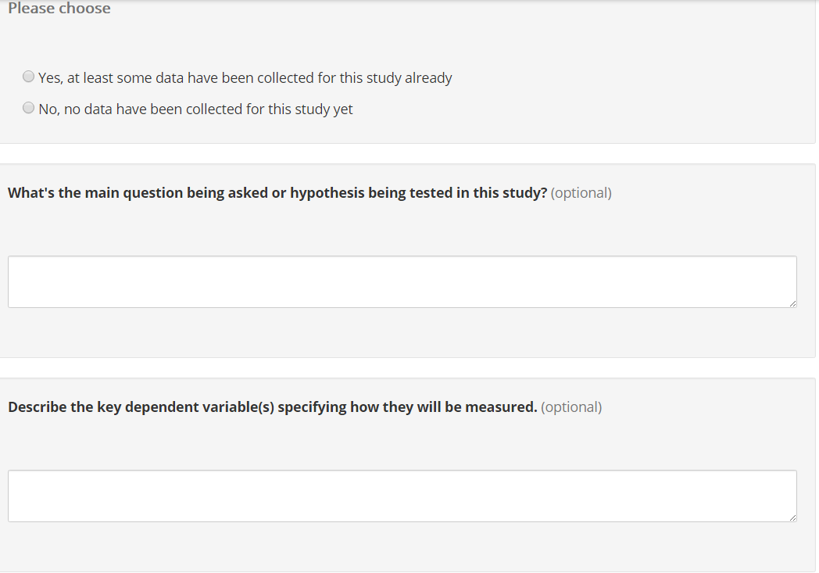Viewport: 819px width, 573px height.
Task: Select the 'Yes, at least some data' radio button
Action: pos(29,77)
